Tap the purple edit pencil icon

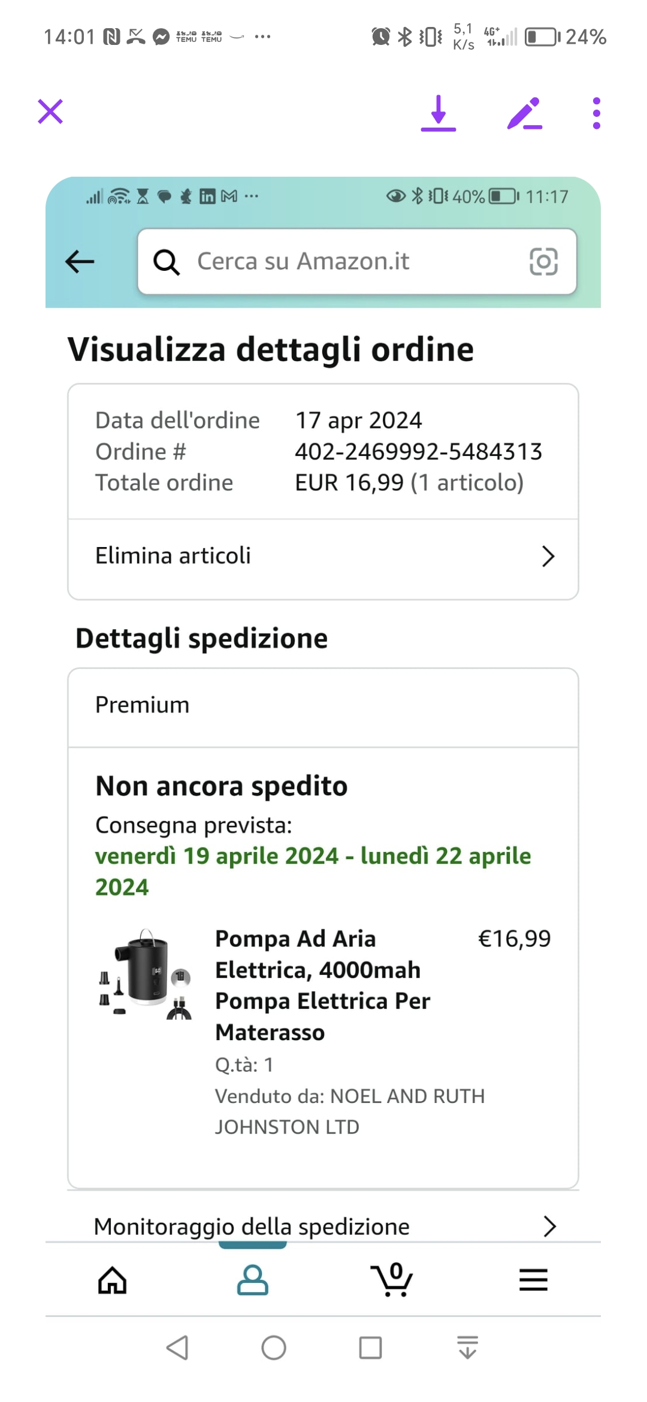[x=524, y=113]
